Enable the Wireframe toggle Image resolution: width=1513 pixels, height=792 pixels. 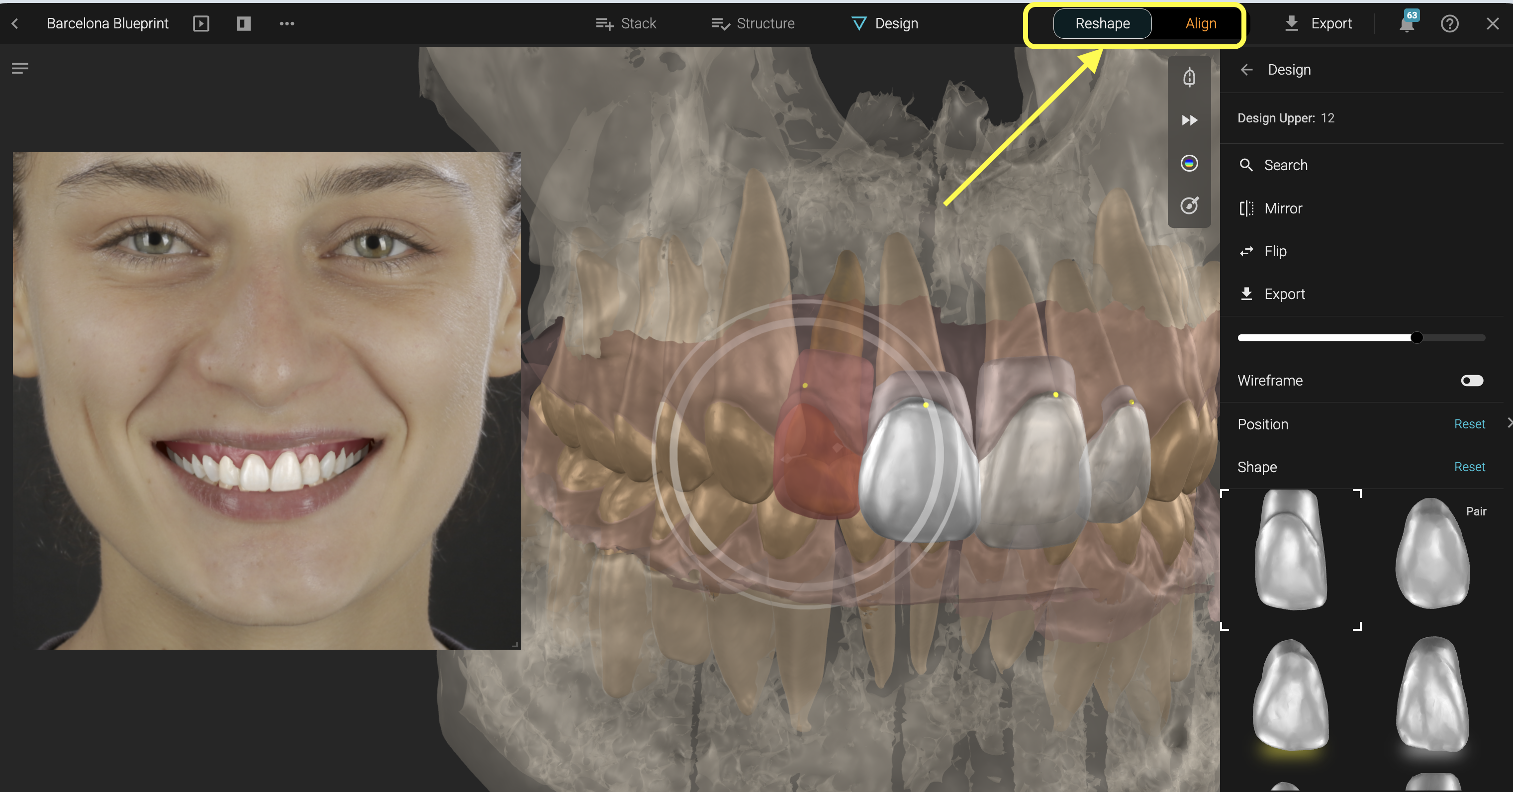point(1471,381)
